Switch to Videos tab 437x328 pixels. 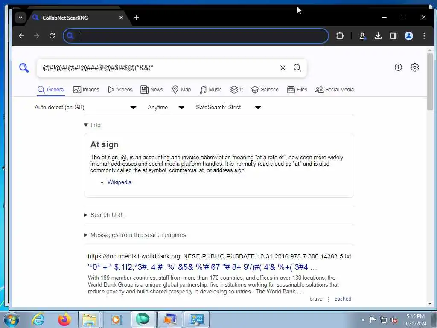(x=120, y=90)
